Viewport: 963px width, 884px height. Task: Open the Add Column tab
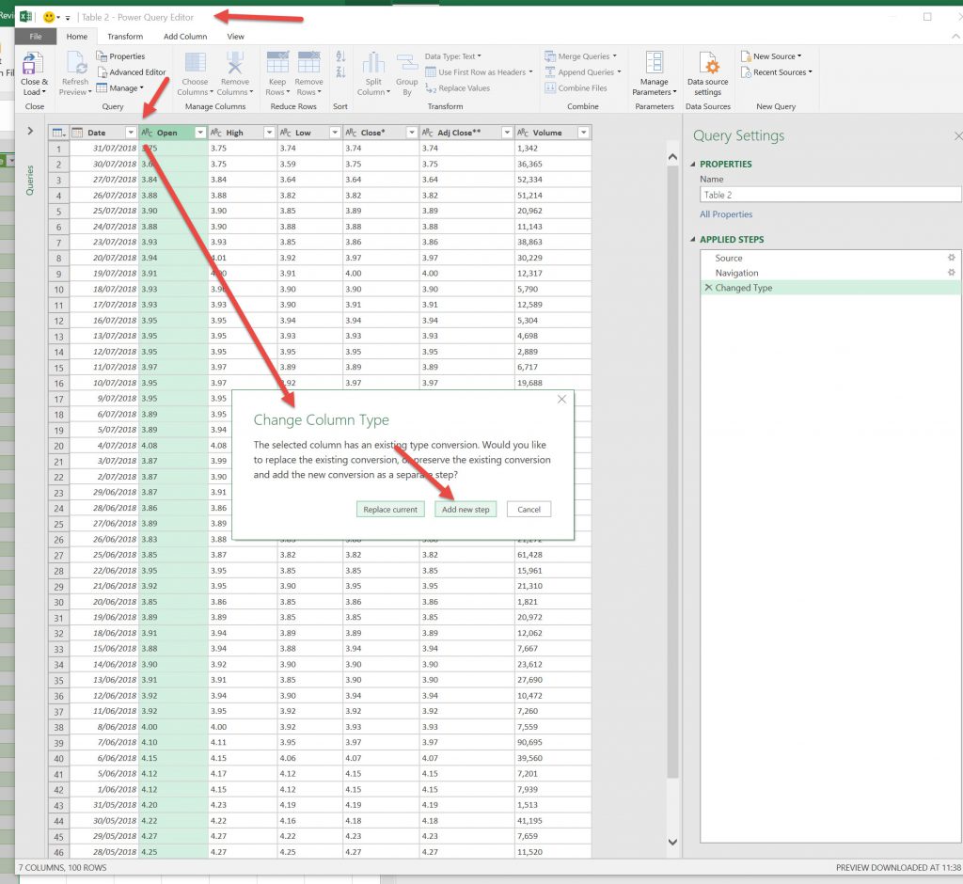click(x=185, y=37)
